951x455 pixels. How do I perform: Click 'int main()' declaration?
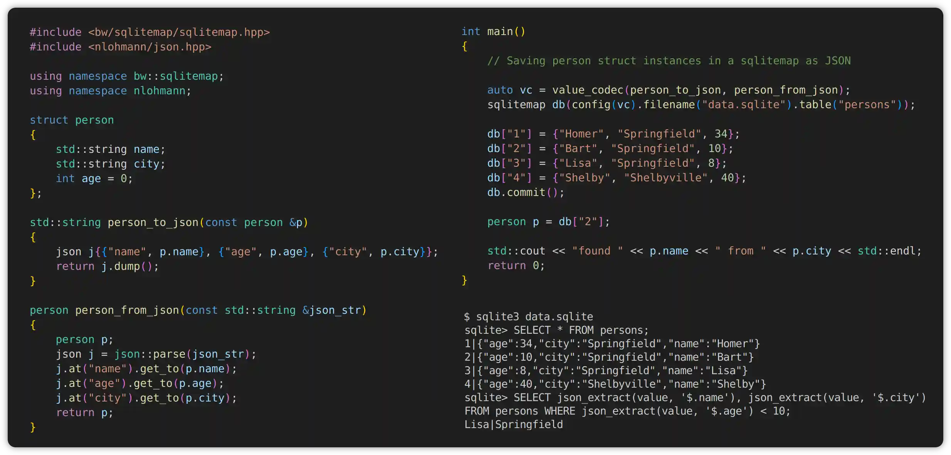click(493, 32)
